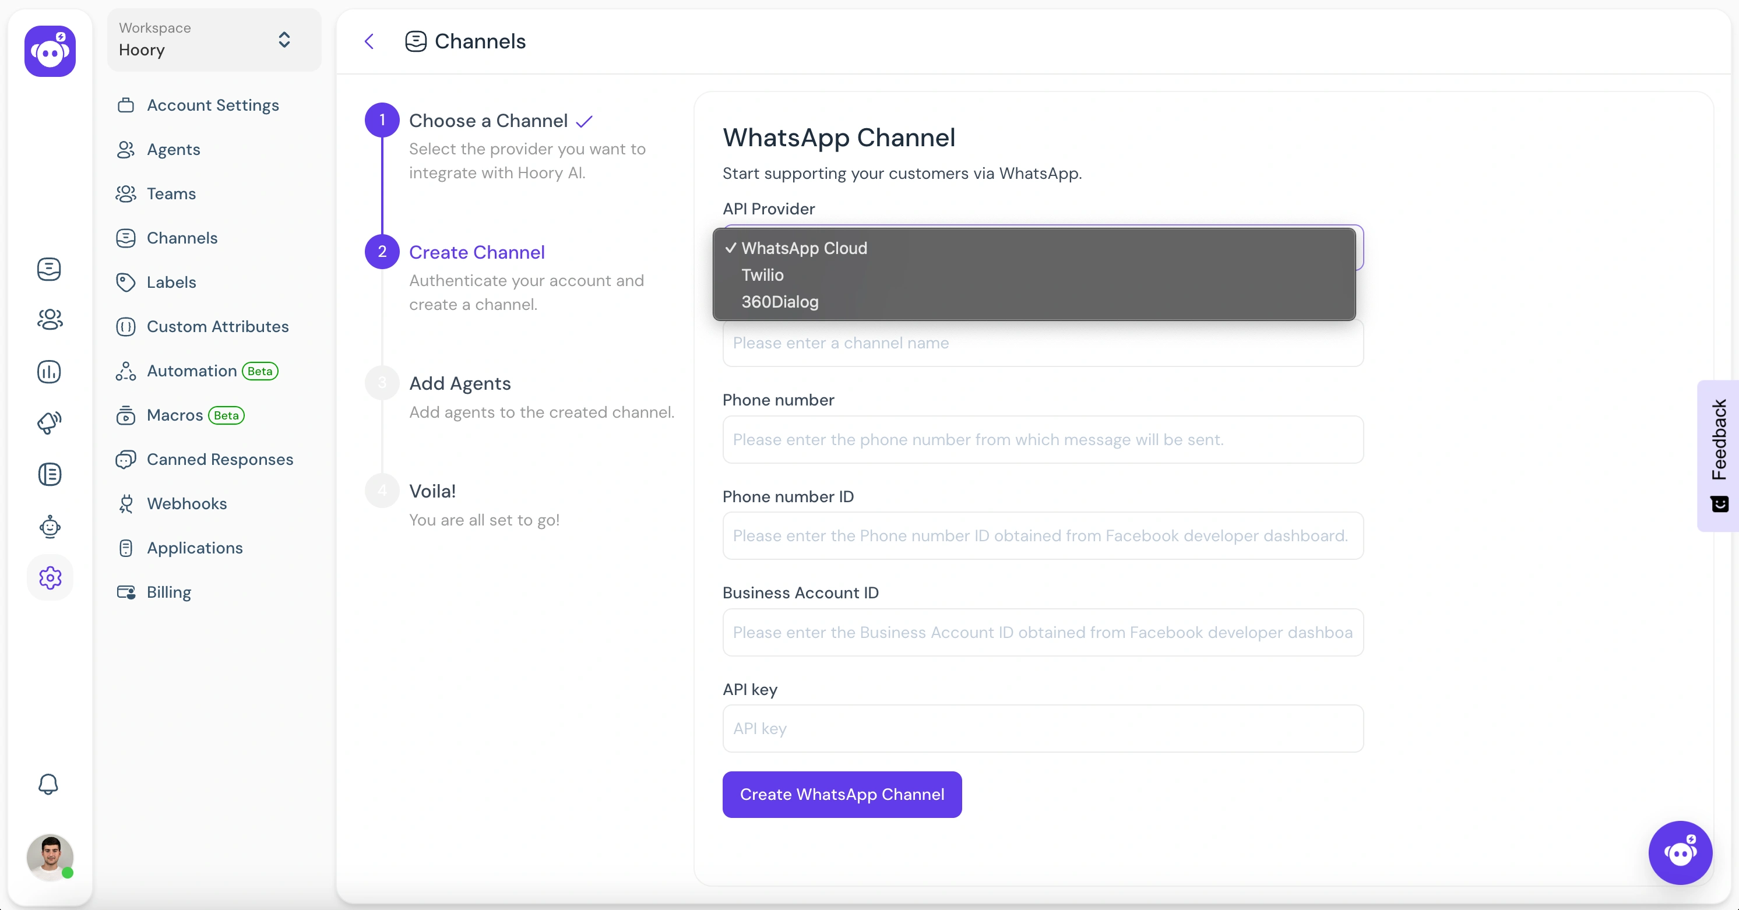Screen dimensions: 1739x910
Task: Click the Applications icon in sidebar
Action: pos(125,548)
